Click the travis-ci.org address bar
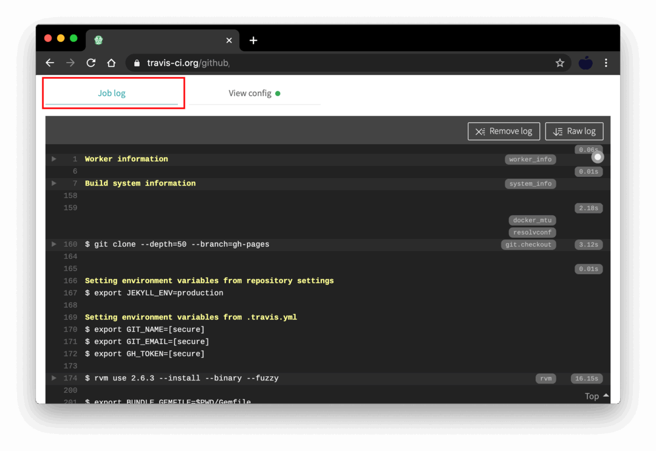656x451 pixels. [x=340, y=63]
